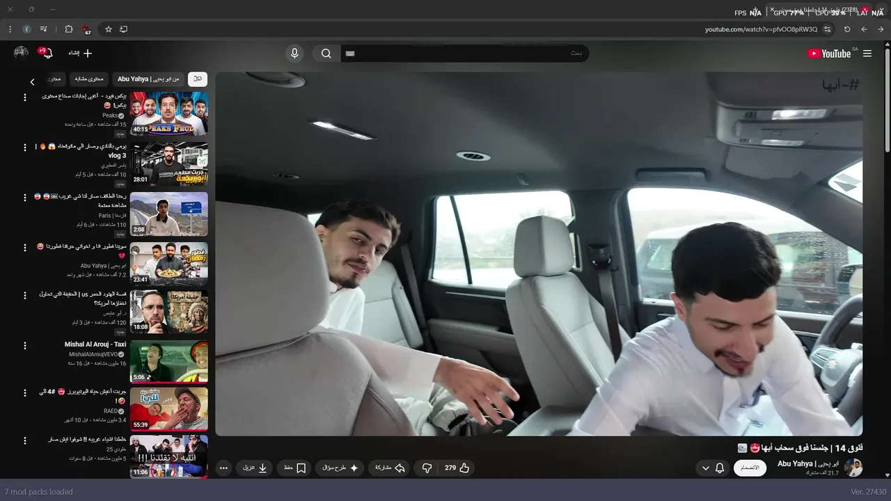This screenshot has height=501, width=891.
Task: Share the video
Action: tap(390, 468)
